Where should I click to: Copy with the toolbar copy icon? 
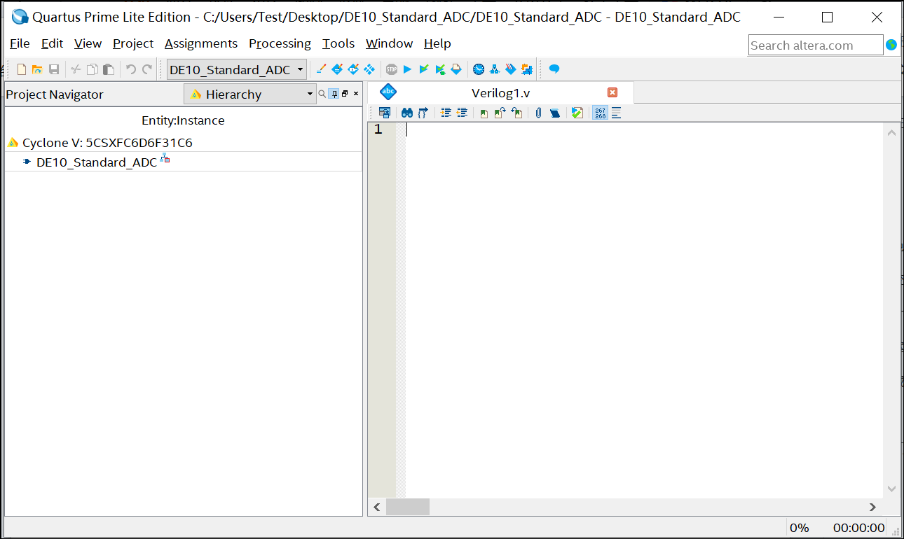click(x=92, y=69)
